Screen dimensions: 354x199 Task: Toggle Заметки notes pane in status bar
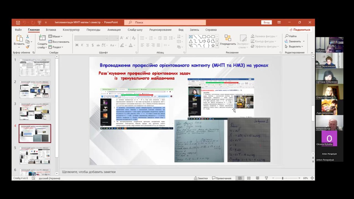[x=201, y=178]
